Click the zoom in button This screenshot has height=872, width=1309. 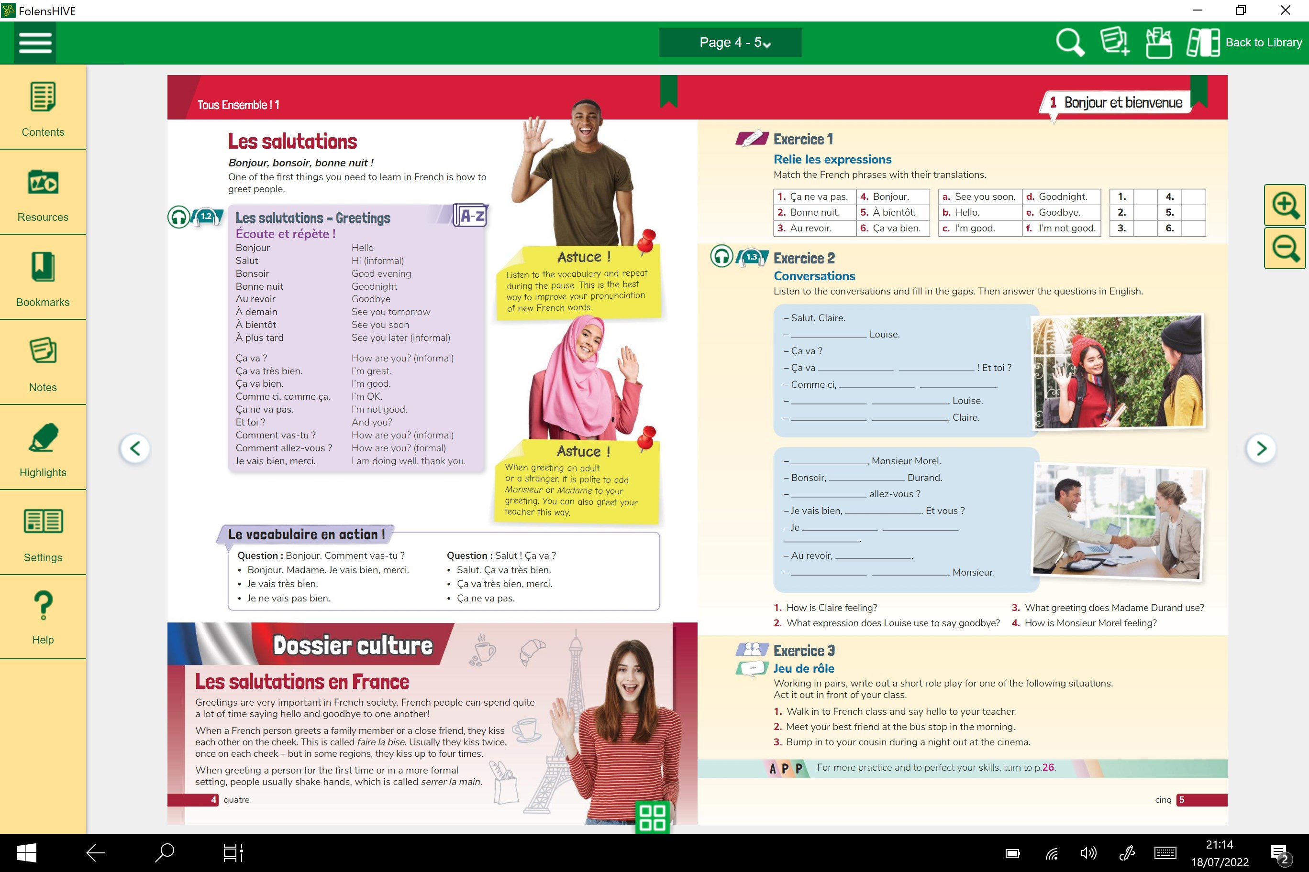[1285, 205]
